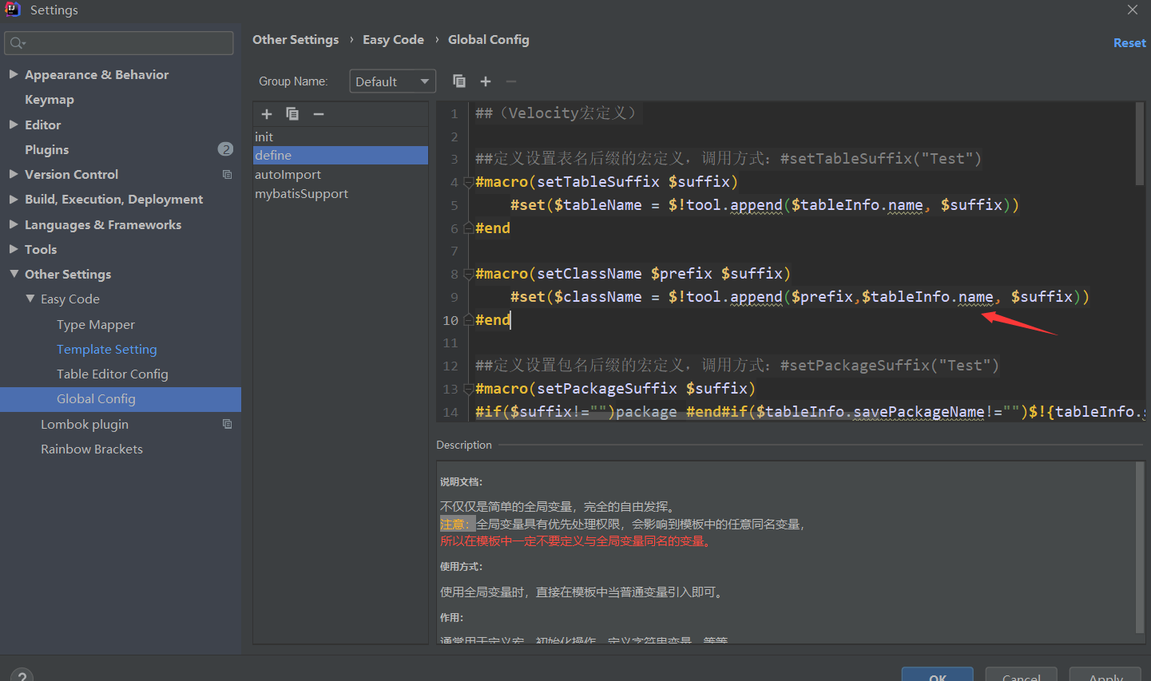Open the Group Name dropdown

[392, 81]
